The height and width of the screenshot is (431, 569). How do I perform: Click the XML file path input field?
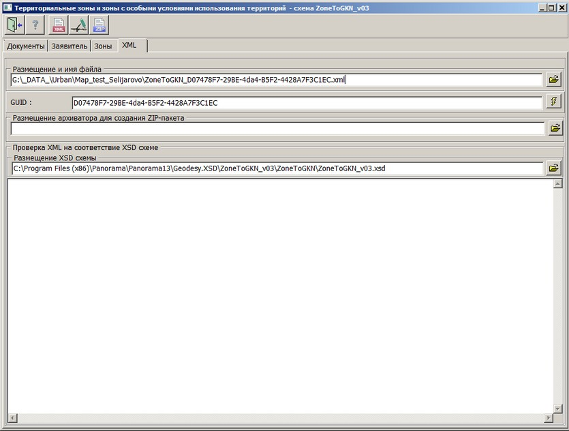(x=276, y=80)
